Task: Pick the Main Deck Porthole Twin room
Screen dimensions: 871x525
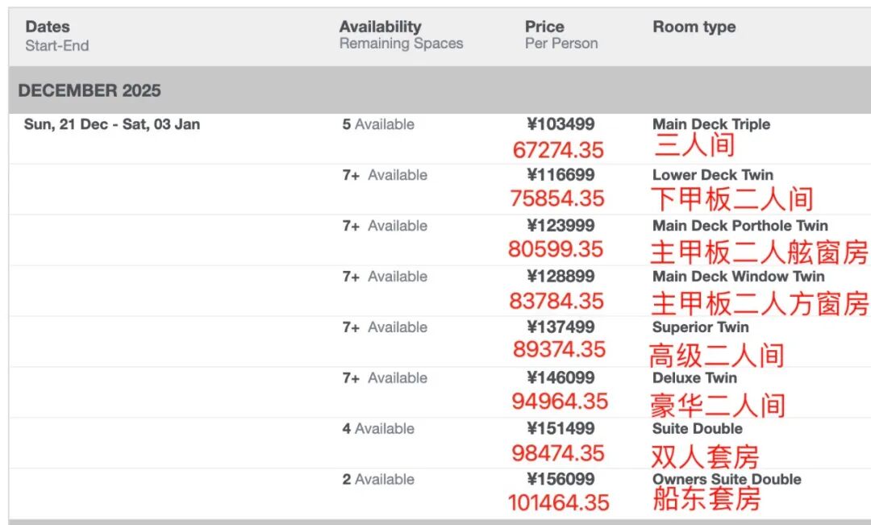Action: (740, 226)
